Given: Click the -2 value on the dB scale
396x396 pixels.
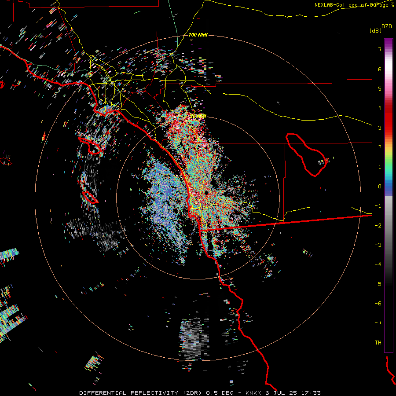Looking at the screenshot, I should coord(378,225).
